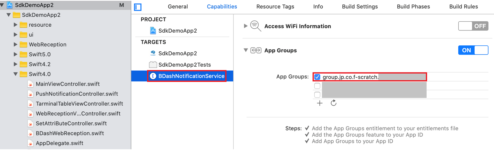Select the BDashNotificationService extension target icon
The width and height of the screenshot is (494, 150).
click(x=153, y=76)
